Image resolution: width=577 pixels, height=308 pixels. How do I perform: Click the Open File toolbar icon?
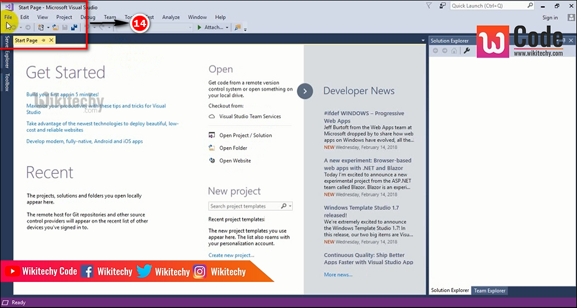click(x=55, y=27)
